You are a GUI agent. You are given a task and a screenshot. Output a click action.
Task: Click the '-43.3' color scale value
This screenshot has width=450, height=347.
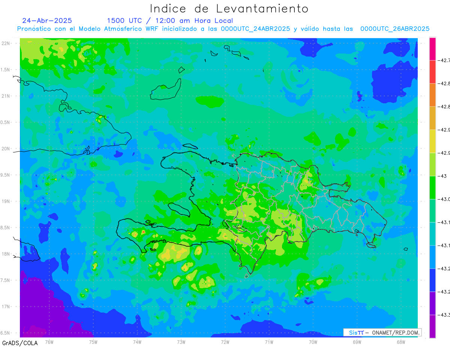[444, 315]
